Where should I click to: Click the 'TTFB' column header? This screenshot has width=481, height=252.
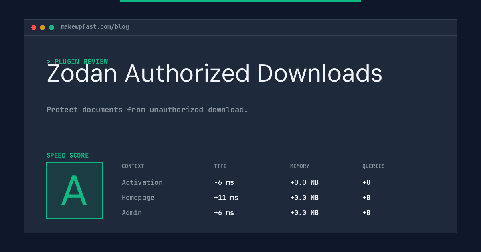pyautogui.click(x=220, y=166)
